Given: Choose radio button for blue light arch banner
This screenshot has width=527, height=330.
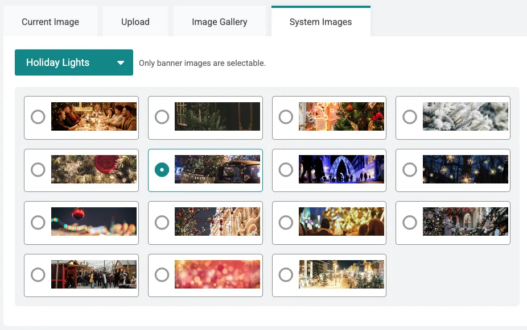Looking at the screenshot, I should coord(286,170).
